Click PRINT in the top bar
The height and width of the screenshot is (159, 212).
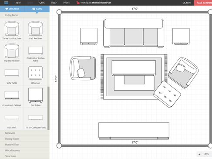[67, 3]
